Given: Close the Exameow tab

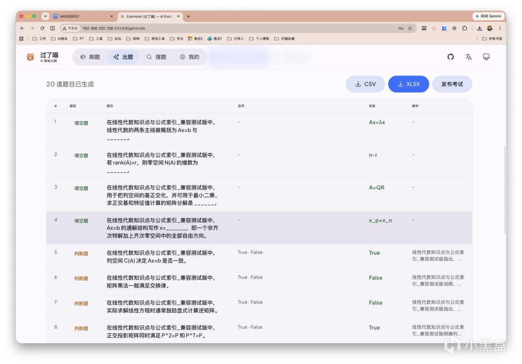Looking at the screenshot, I should tap(179, 16).
